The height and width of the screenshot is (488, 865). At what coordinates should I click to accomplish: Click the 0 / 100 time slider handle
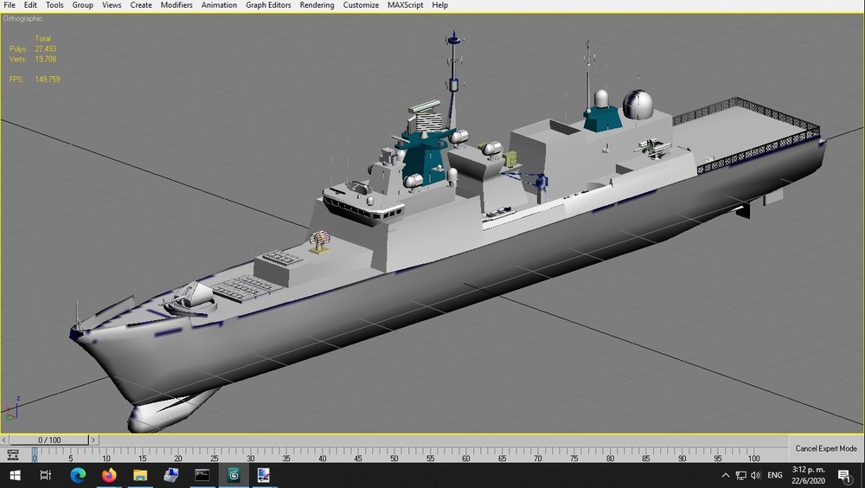pyautogui.click(x=49, y=440)
